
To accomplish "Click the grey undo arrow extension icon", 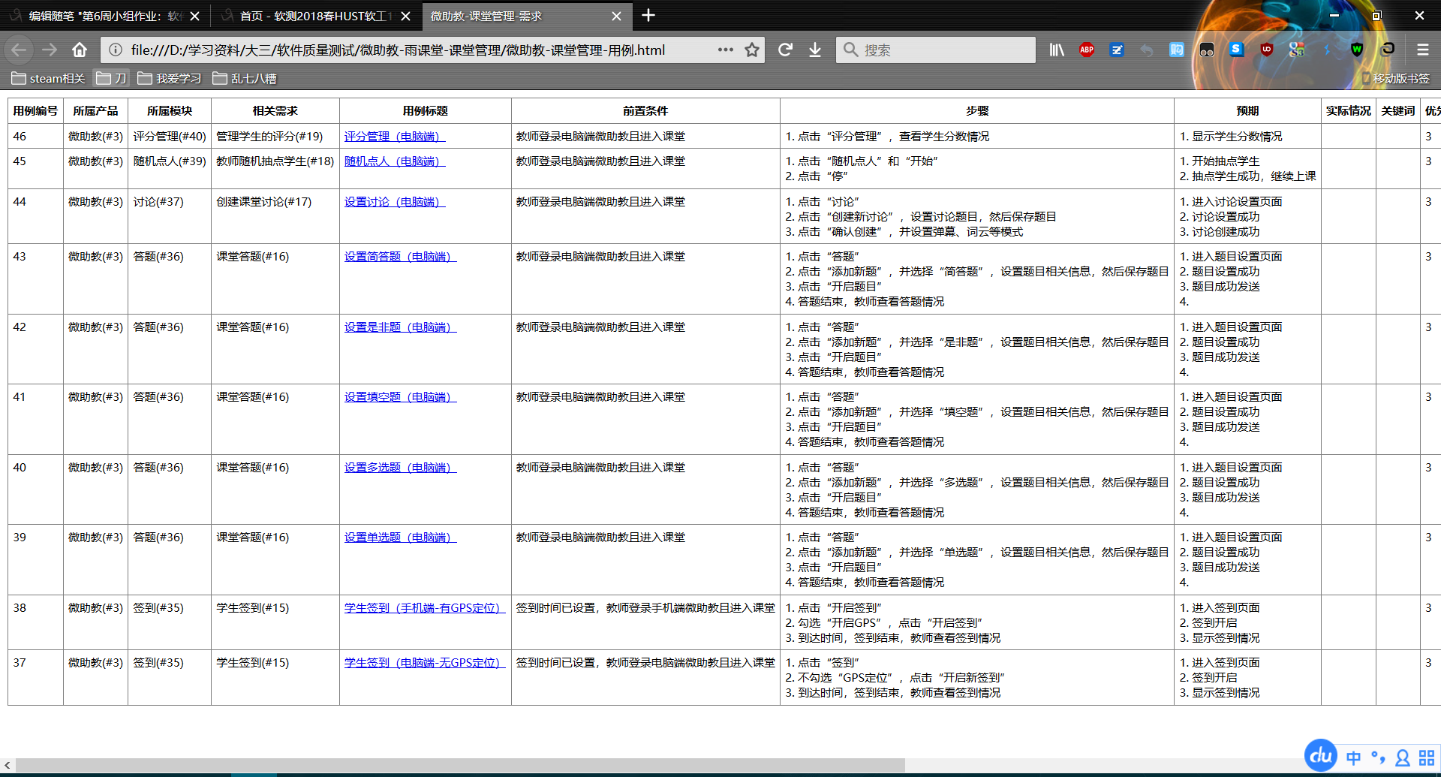I will (1147, 50).
